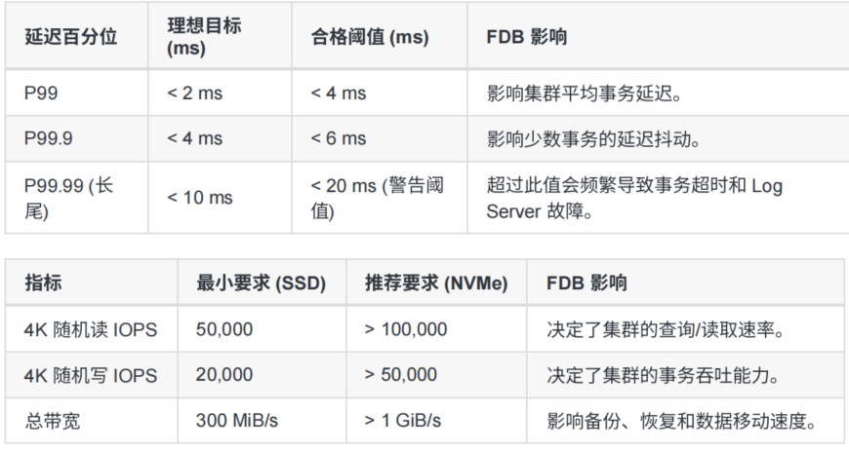Select the 最小要求 (SSD) header

261,282
